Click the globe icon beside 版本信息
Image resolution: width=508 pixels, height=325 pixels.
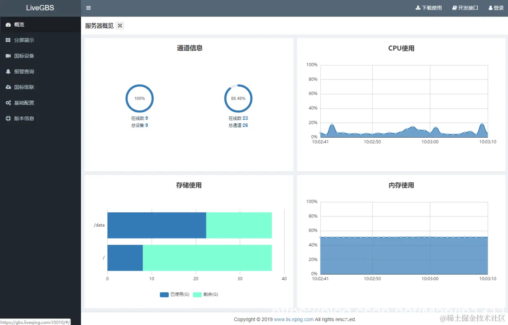8,118
